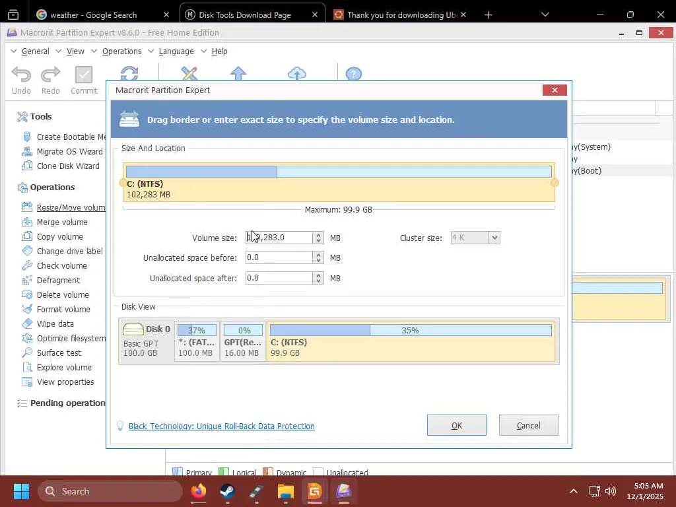Viewport: 676px width, 507px height.
Task: Click right resize handle of C: partition
Action: (555, 183)
